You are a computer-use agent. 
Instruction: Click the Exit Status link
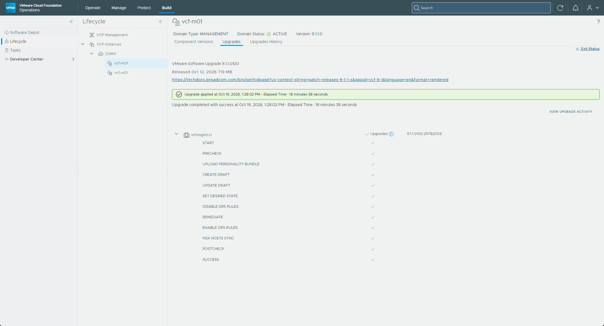[590, 49]
